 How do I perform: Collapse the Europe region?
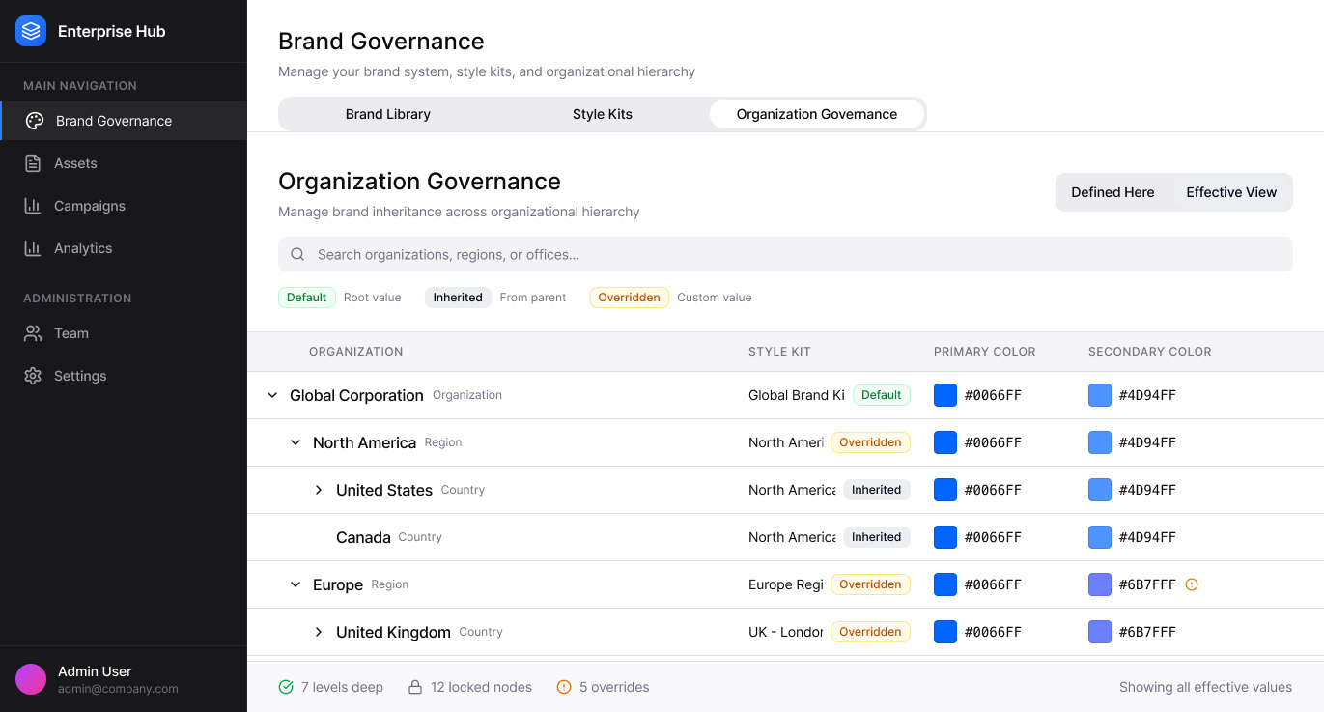point(296,584)
